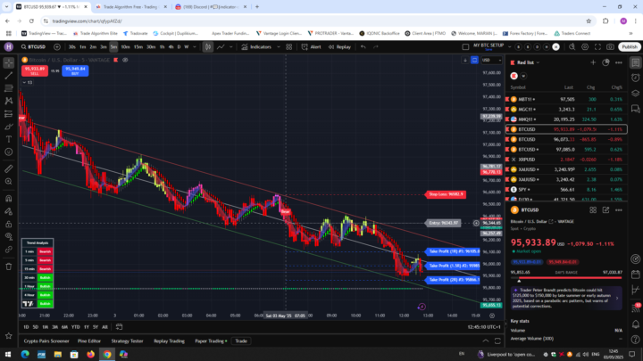This screenshot has width=643, height=361.
Task: Create an Alert from top toolbar
Action: 312,47
